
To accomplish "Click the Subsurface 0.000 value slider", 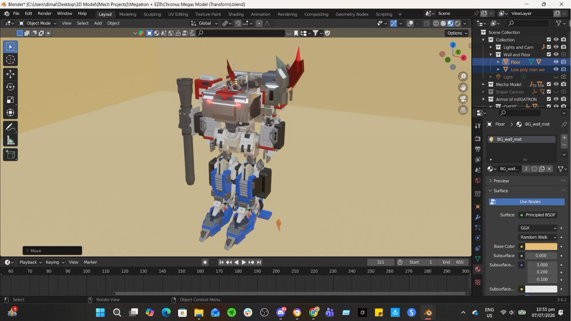I will [541, 256].
